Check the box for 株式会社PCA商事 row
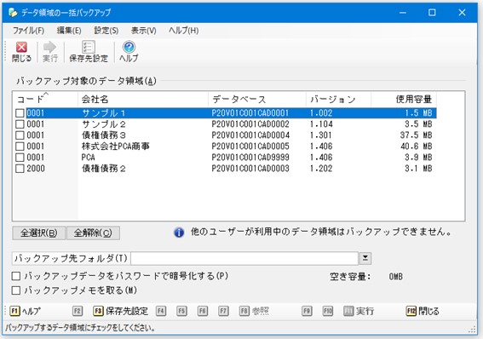 pyautogui.click(x=20, y=147)
